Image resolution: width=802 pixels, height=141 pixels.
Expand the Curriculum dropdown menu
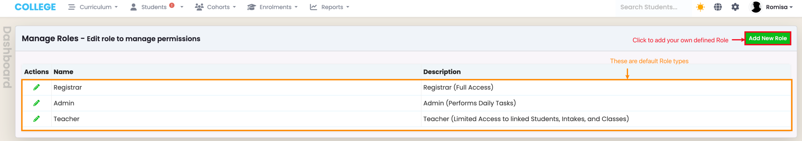coord(93,7)
